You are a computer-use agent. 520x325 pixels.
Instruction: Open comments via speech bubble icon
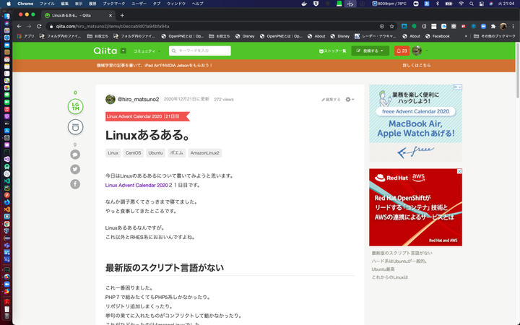coord(75,155)
